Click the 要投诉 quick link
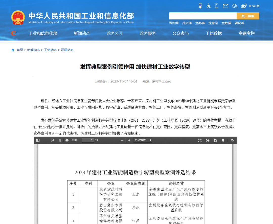The image size is (273, 224). 239,23
